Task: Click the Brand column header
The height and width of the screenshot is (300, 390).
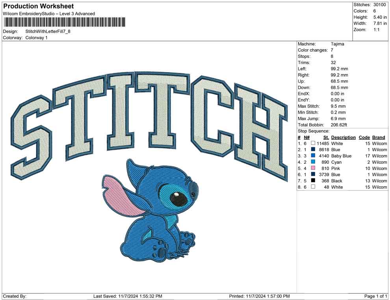Action: click(378, 137)
